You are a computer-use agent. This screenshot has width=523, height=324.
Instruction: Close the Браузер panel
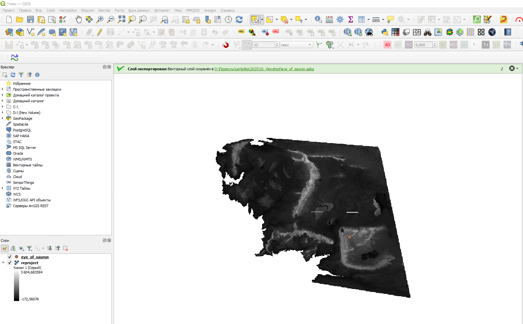click(109, 67)
